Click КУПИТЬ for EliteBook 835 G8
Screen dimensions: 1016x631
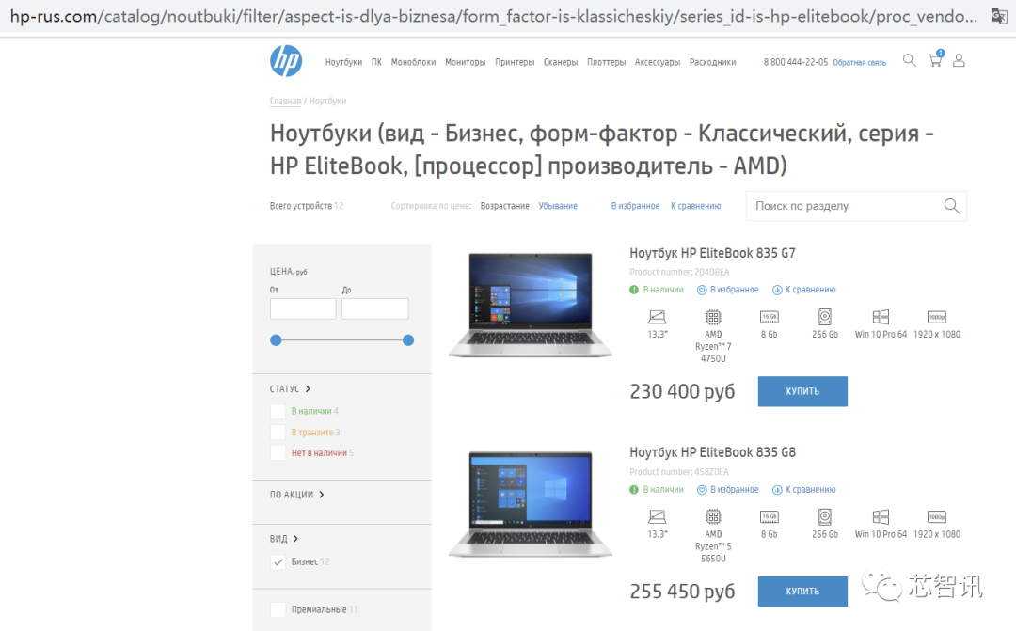[802, 592]
